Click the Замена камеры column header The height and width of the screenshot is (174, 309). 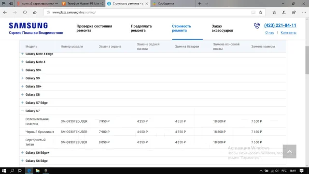point(263,46)
